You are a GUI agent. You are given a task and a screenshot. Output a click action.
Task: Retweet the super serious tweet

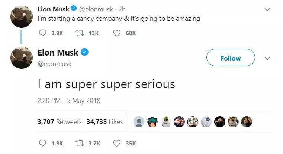click(x=80, y=143)
